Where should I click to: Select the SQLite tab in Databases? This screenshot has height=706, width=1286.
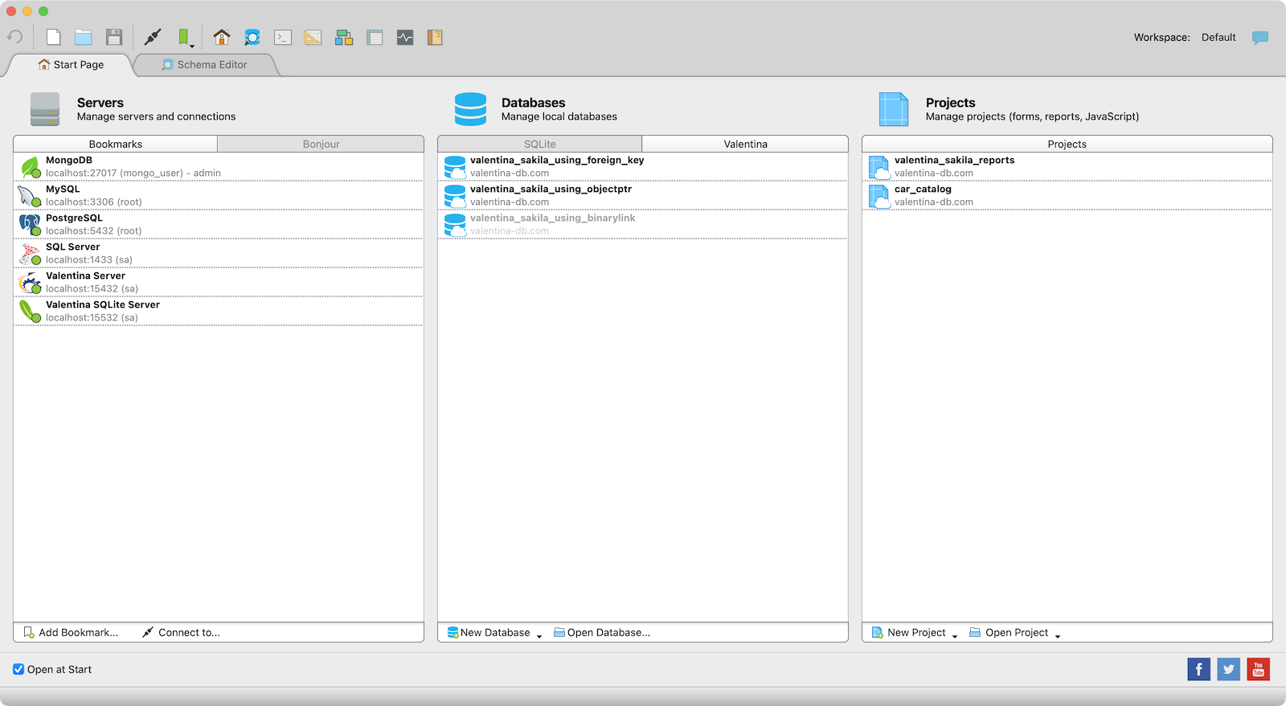pyautogui.click(x=540, y=144)
